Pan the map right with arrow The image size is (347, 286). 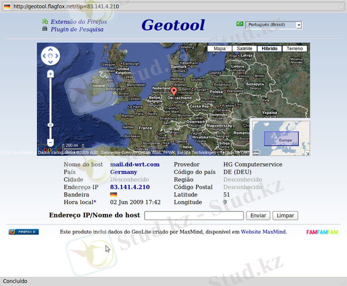coord(57,56)
